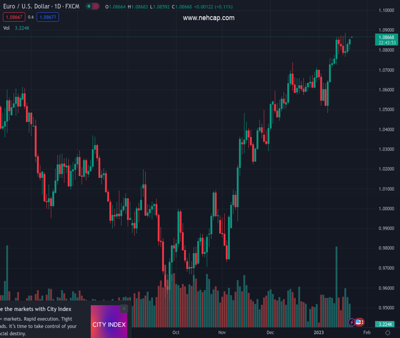Click the green volume tag 3.224K
Image resolution: width=400 pixels, height=338 pixels.
point(386,324)
